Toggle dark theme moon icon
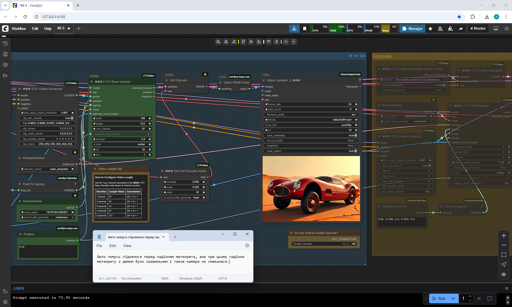Viewport: 512px width, 307px height. pos(5,291)
